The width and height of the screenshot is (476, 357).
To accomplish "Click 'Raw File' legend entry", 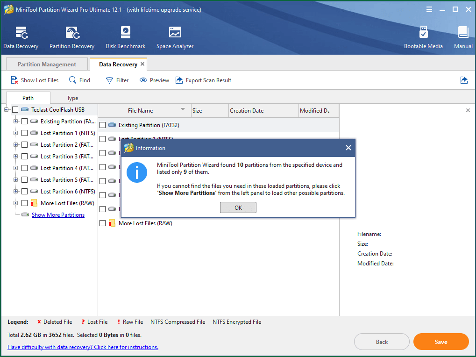I will (x=130, y=322).
